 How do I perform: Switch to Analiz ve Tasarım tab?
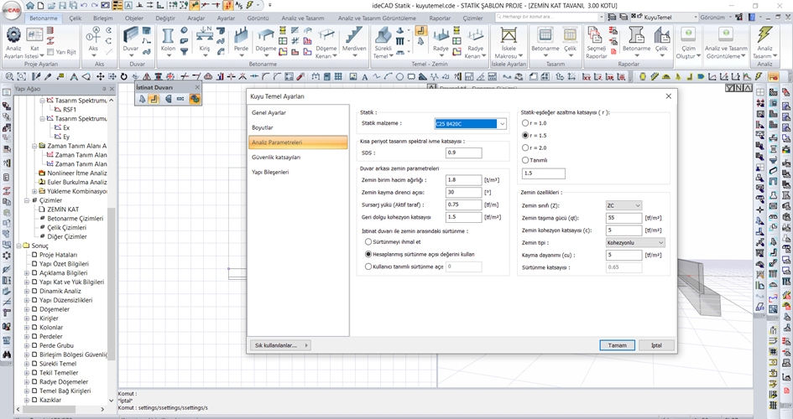[x=302, y=18]
